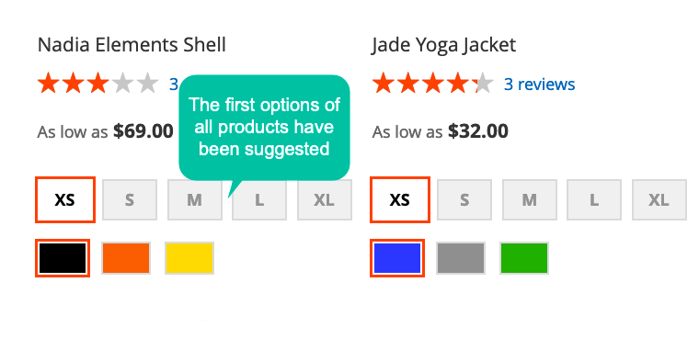Viewport: 699px width, 350px height.
Task: Choose XL size for Jade Yoga Jacket
Action: [659, 200]
